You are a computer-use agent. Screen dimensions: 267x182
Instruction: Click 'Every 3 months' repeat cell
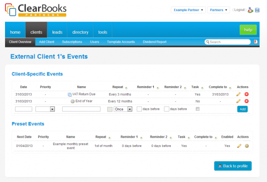point(120,94)
